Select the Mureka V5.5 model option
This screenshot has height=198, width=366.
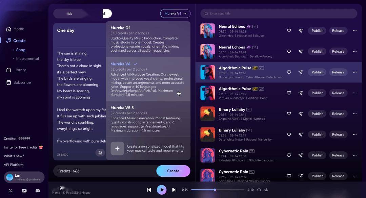click(148, 119)
